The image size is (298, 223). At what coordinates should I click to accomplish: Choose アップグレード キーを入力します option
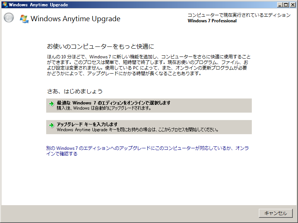(87, 124)
